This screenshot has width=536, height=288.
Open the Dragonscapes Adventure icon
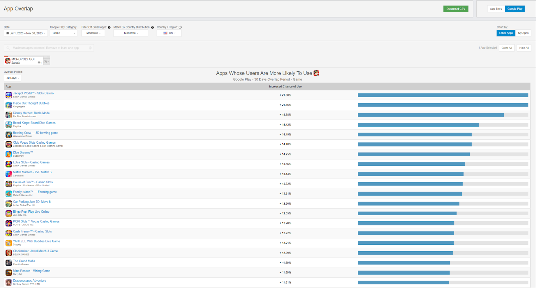9,283
